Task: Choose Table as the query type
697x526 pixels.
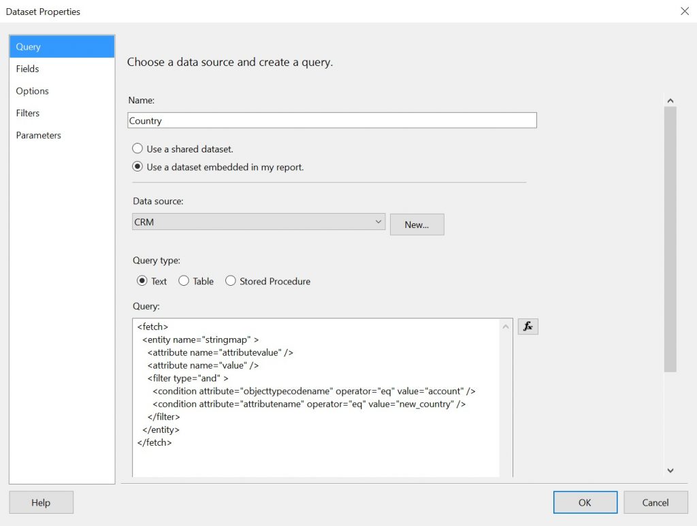Action: 182,281
